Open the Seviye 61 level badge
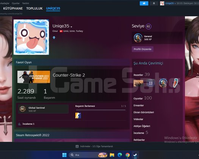 point(148,26)
